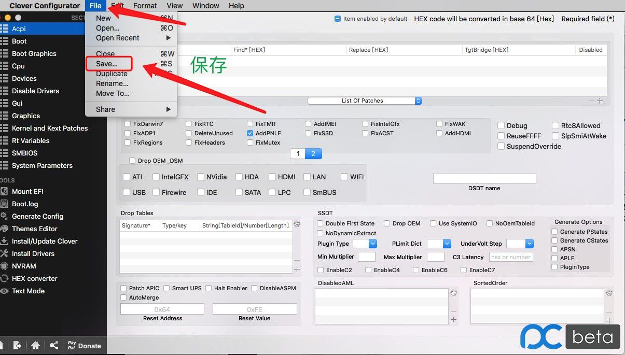Open the UnderVolt Step dropdown

coord(520,244)
